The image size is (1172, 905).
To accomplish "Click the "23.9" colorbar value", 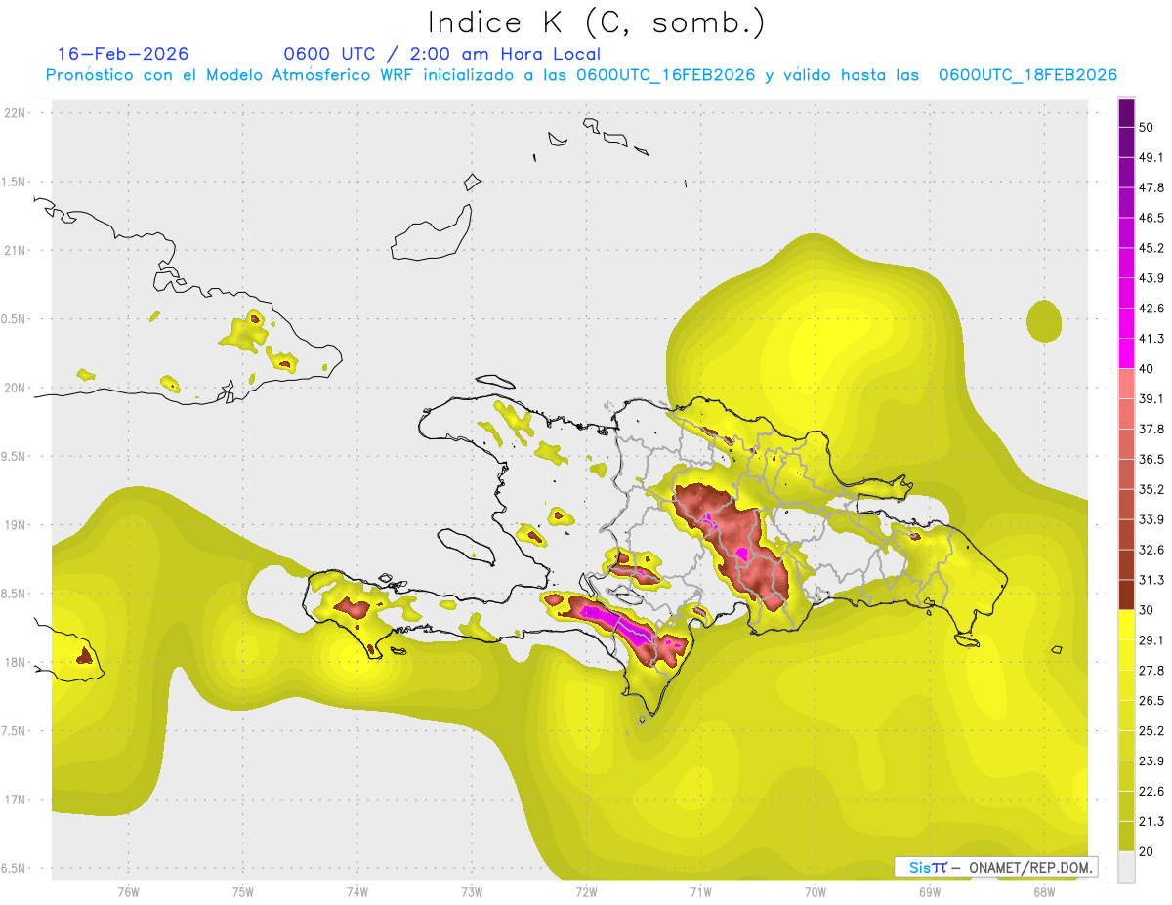I will click(x=1151, y=762).
